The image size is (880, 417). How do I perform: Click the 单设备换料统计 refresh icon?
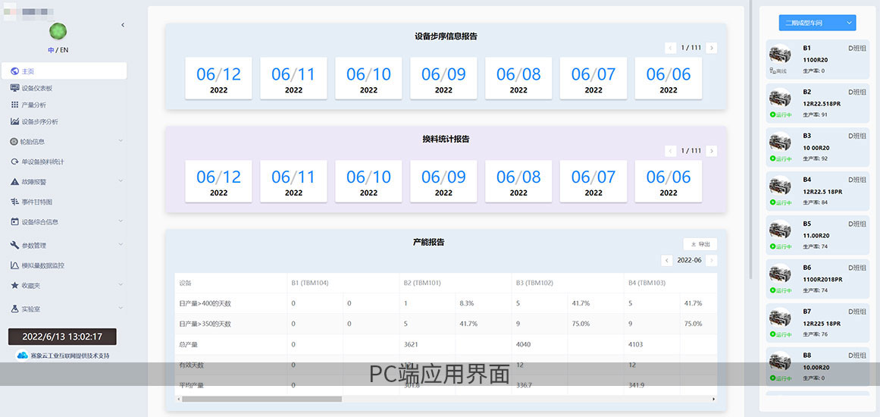pos(15,161)
